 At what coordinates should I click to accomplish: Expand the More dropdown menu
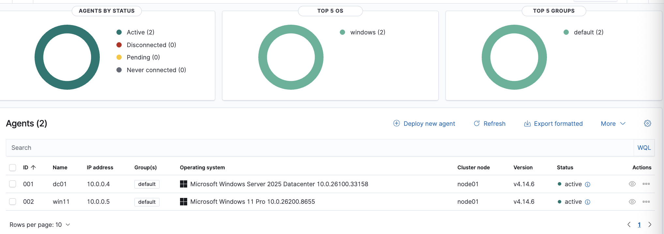613,123
